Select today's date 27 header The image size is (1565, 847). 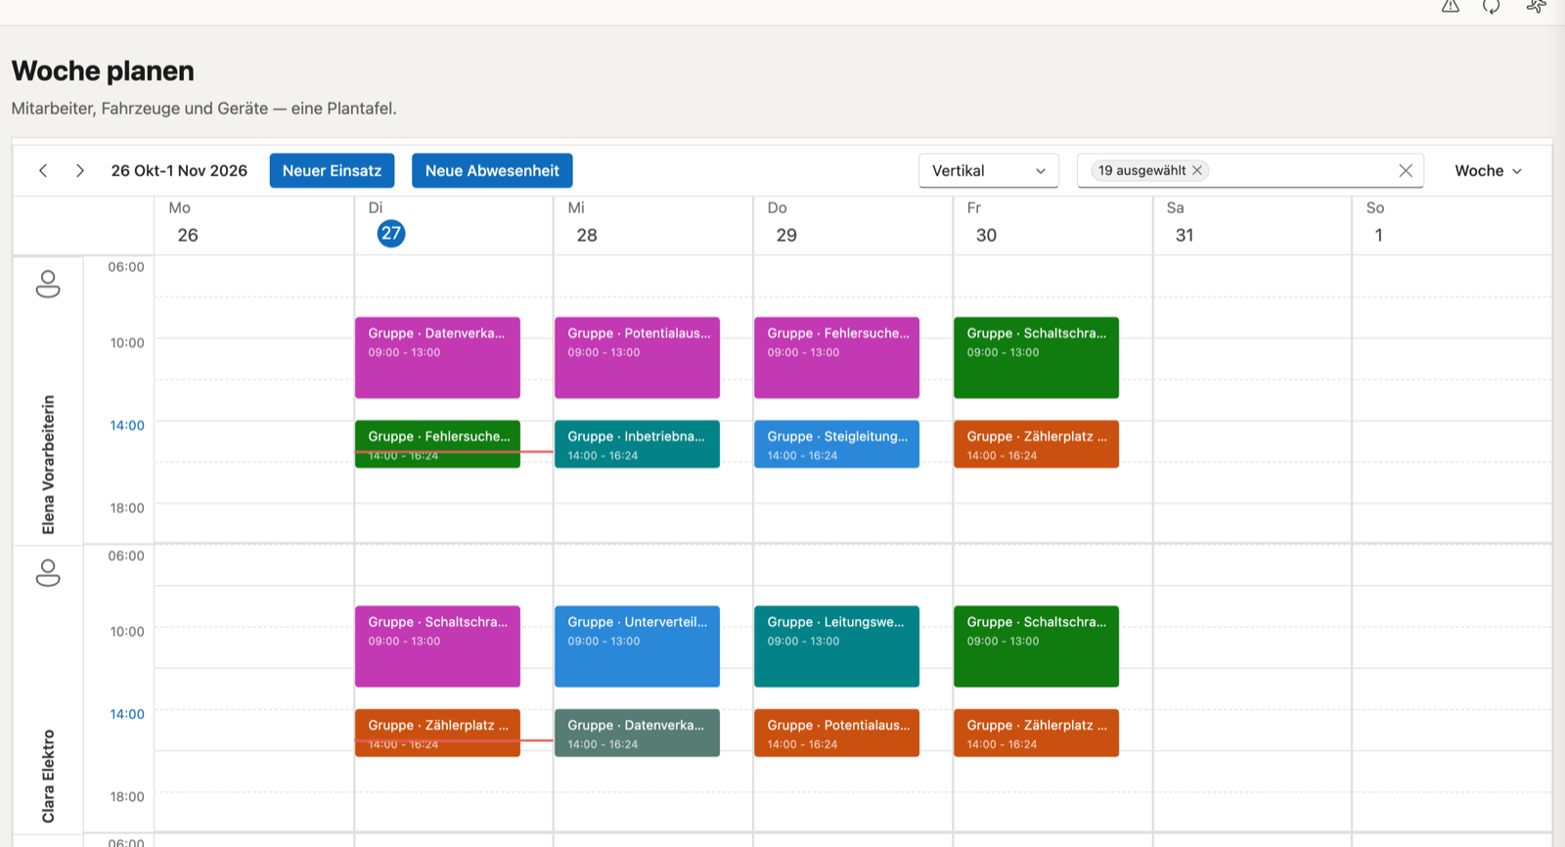(391, 234)
